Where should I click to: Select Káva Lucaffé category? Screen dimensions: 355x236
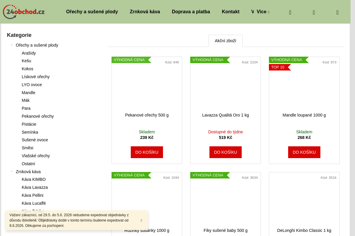click(x=34, y=203)
